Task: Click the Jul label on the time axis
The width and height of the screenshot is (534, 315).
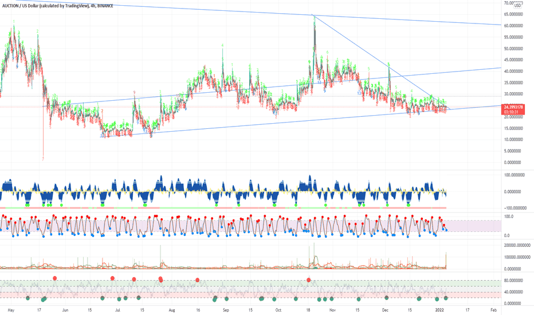Action: pyautogui.click(x=117, y=310)
